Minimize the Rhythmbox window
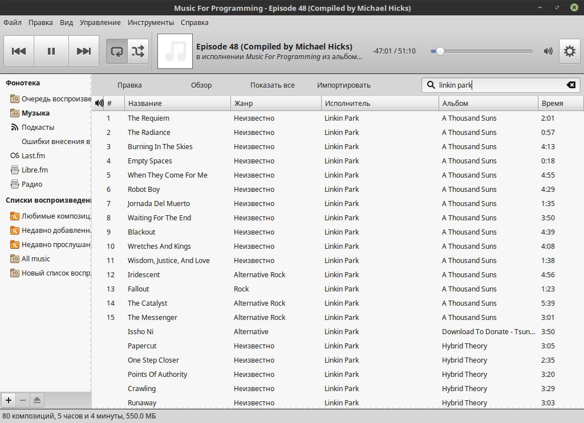 tap(540, 7)
